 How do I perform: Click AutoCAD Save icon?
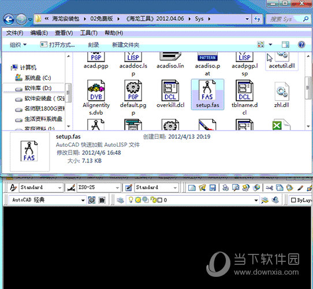coord(213,188)
